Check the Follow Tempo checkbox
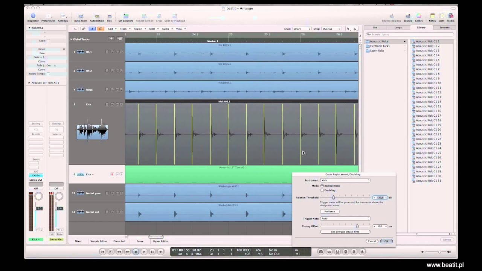 (x=48, y=74)
